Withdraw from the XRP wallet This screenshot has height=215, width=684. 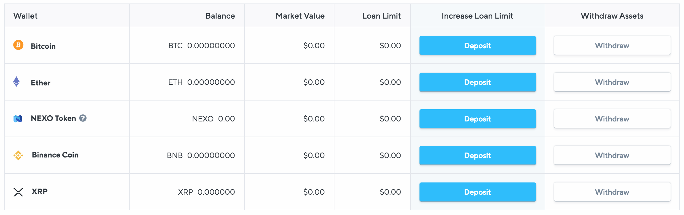coord(612,192)
